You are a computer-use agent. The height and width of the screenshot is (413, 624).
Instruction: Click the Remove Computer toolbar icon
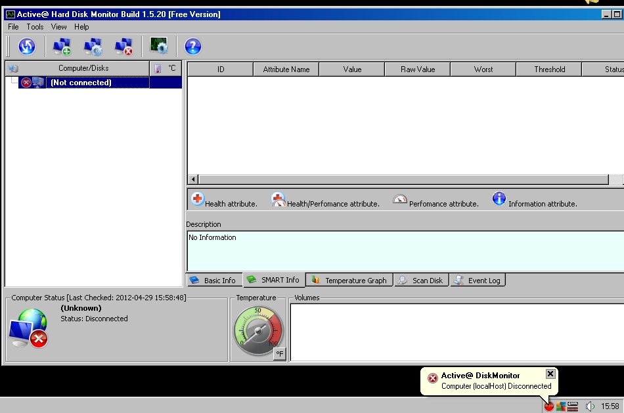tap(123, 47)
